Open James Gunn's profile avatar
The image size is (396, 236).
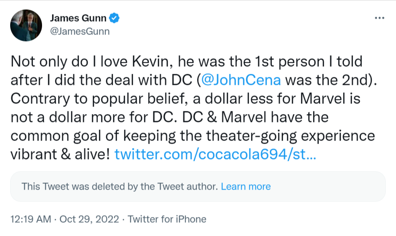click(x=27, y=25)
